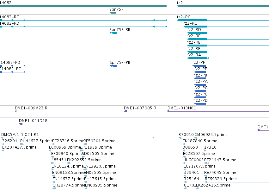This screenshot has height=190, width=269.
Task: Select protein fz2-PB
Action: coord(200,75)
